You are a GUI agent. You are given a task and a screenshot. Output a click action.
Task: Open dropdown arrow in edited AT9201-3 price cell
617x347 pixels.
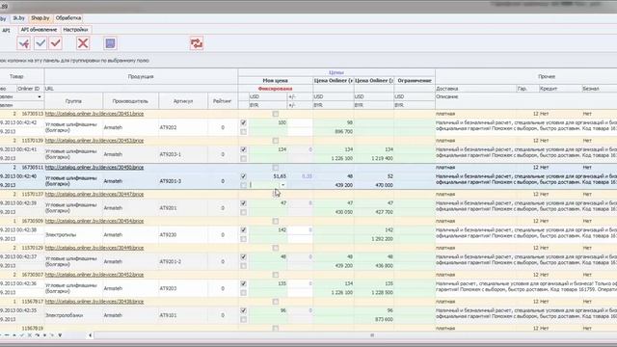(x=282, y=185)
